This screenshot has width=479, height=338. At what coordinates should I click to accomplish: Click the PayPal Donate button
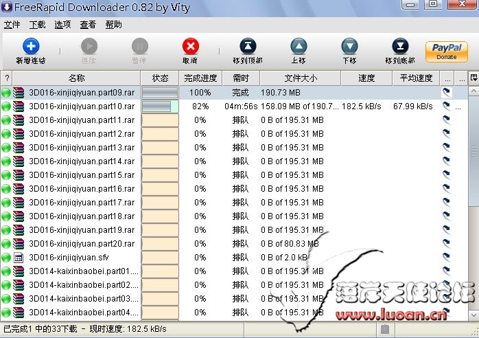(446, 52)
